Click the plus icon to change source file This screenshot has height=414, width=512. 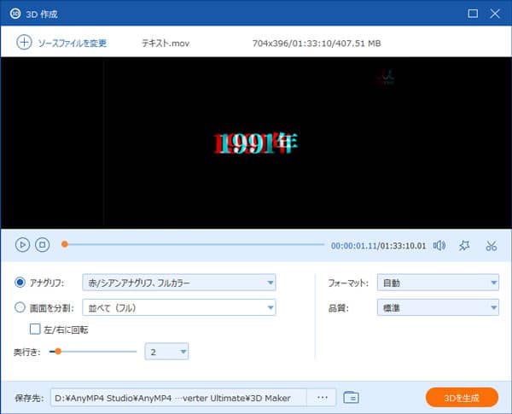coord(24,43)
